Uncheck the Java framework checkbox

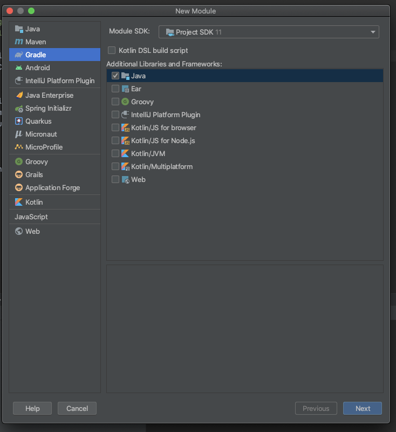115,76
